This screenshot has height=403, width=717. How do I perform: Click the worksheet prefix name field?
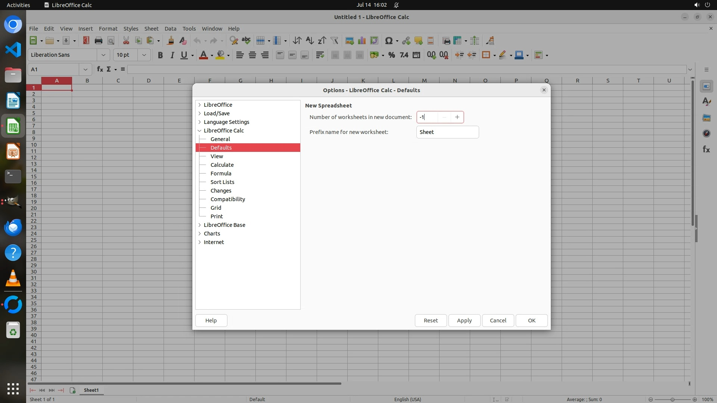pos(447,132)
